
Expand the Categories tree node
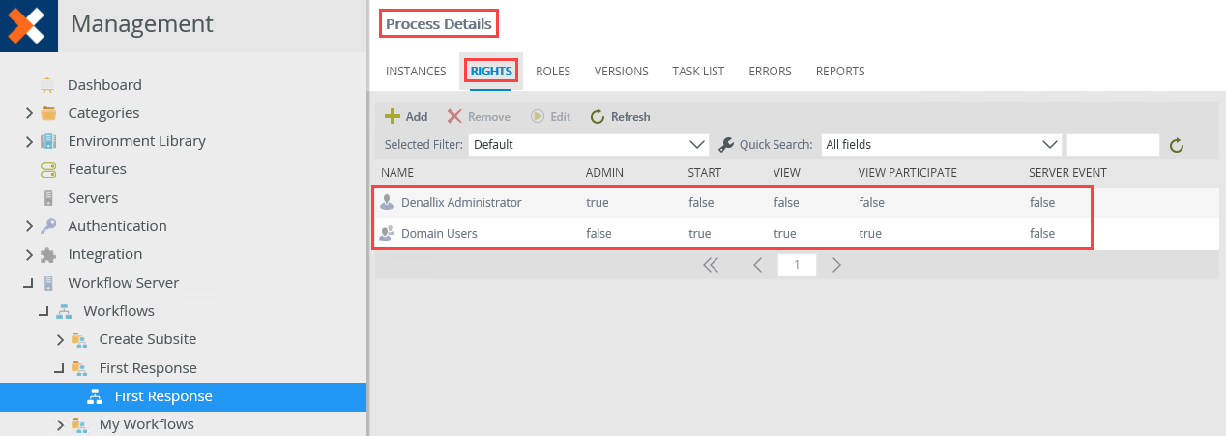(30, 113)
